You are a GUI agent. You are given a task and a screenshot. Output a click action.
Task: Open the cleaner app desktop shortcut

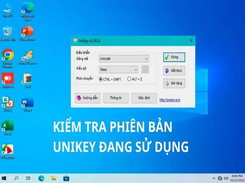[28, 57]
